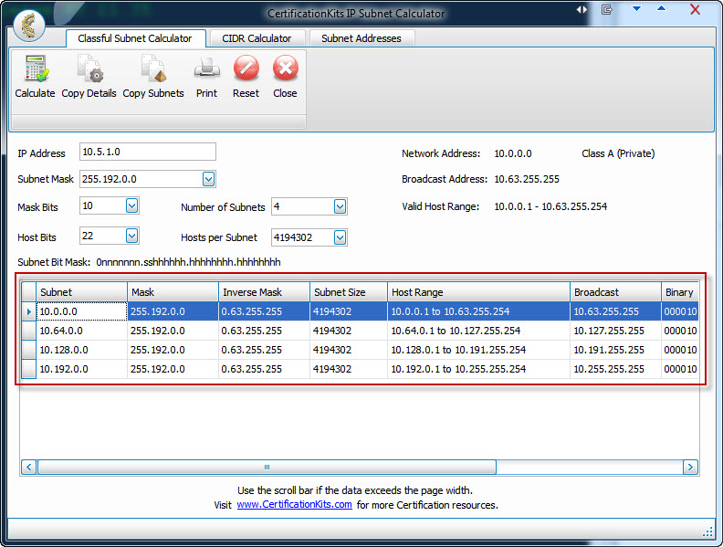Click the Host Range column header

[478, 292]
